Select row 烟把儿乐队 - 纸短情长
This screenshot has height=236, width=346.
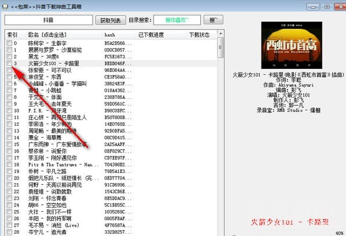point(111,178)
